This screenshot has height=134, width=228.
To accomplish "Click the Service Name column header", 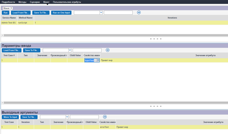I will [9, 18].
